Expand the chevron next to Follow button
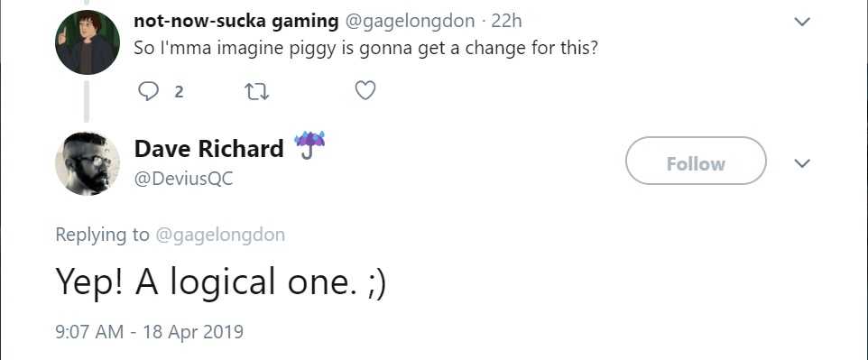Viewport: 868px width, 360px height. click(x=802, y=162)
